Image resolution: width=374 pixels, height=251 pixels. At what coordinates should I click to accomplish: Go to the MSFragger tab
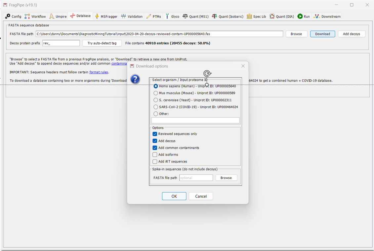click(106, 17)
